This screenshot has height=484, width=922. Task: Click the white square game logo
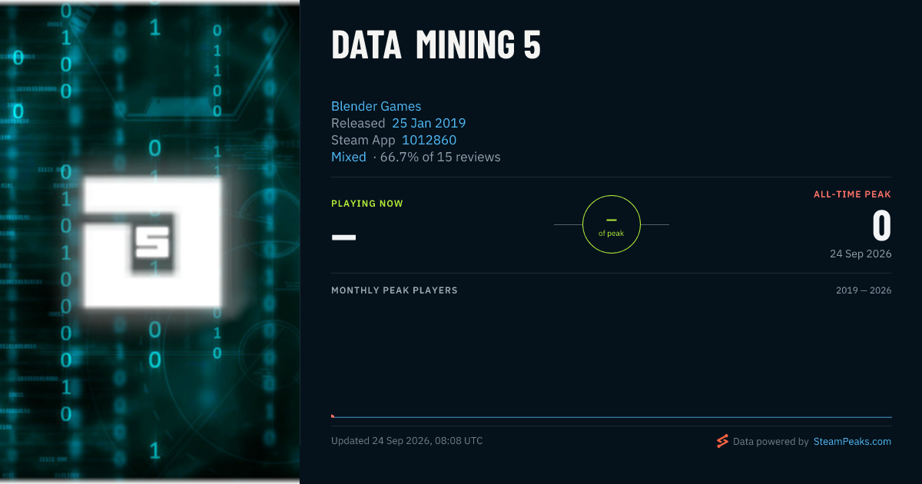pos(152,242)
